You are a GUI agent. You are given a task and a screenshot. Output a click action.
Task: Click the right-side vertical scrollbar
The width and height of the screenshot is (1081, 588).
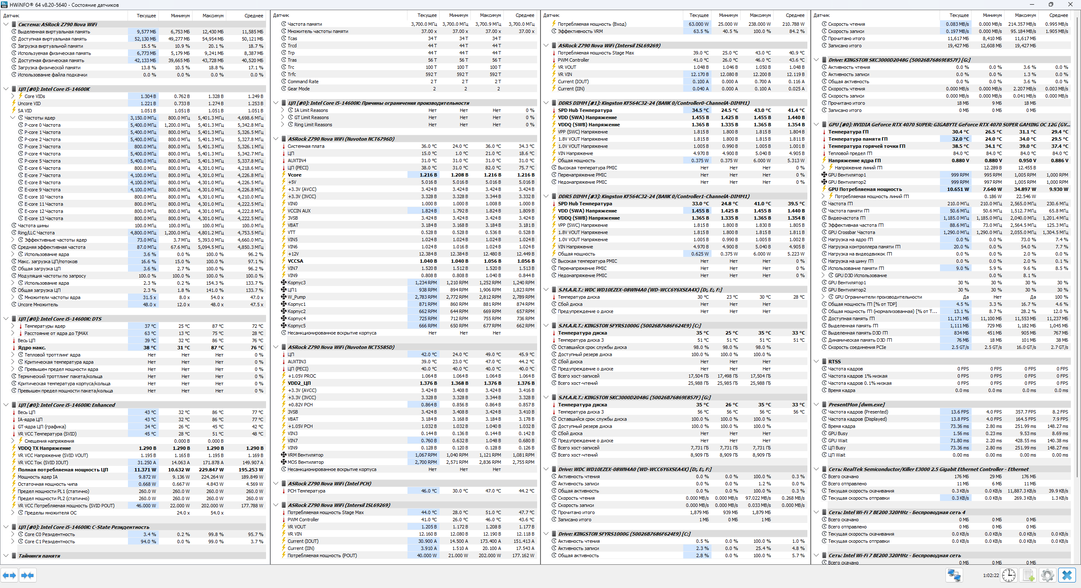click(x=1076, y=253)
